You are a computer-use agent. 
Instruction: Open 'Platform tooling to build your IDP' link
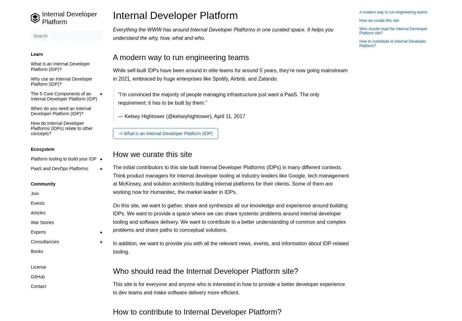pos(64,159)
